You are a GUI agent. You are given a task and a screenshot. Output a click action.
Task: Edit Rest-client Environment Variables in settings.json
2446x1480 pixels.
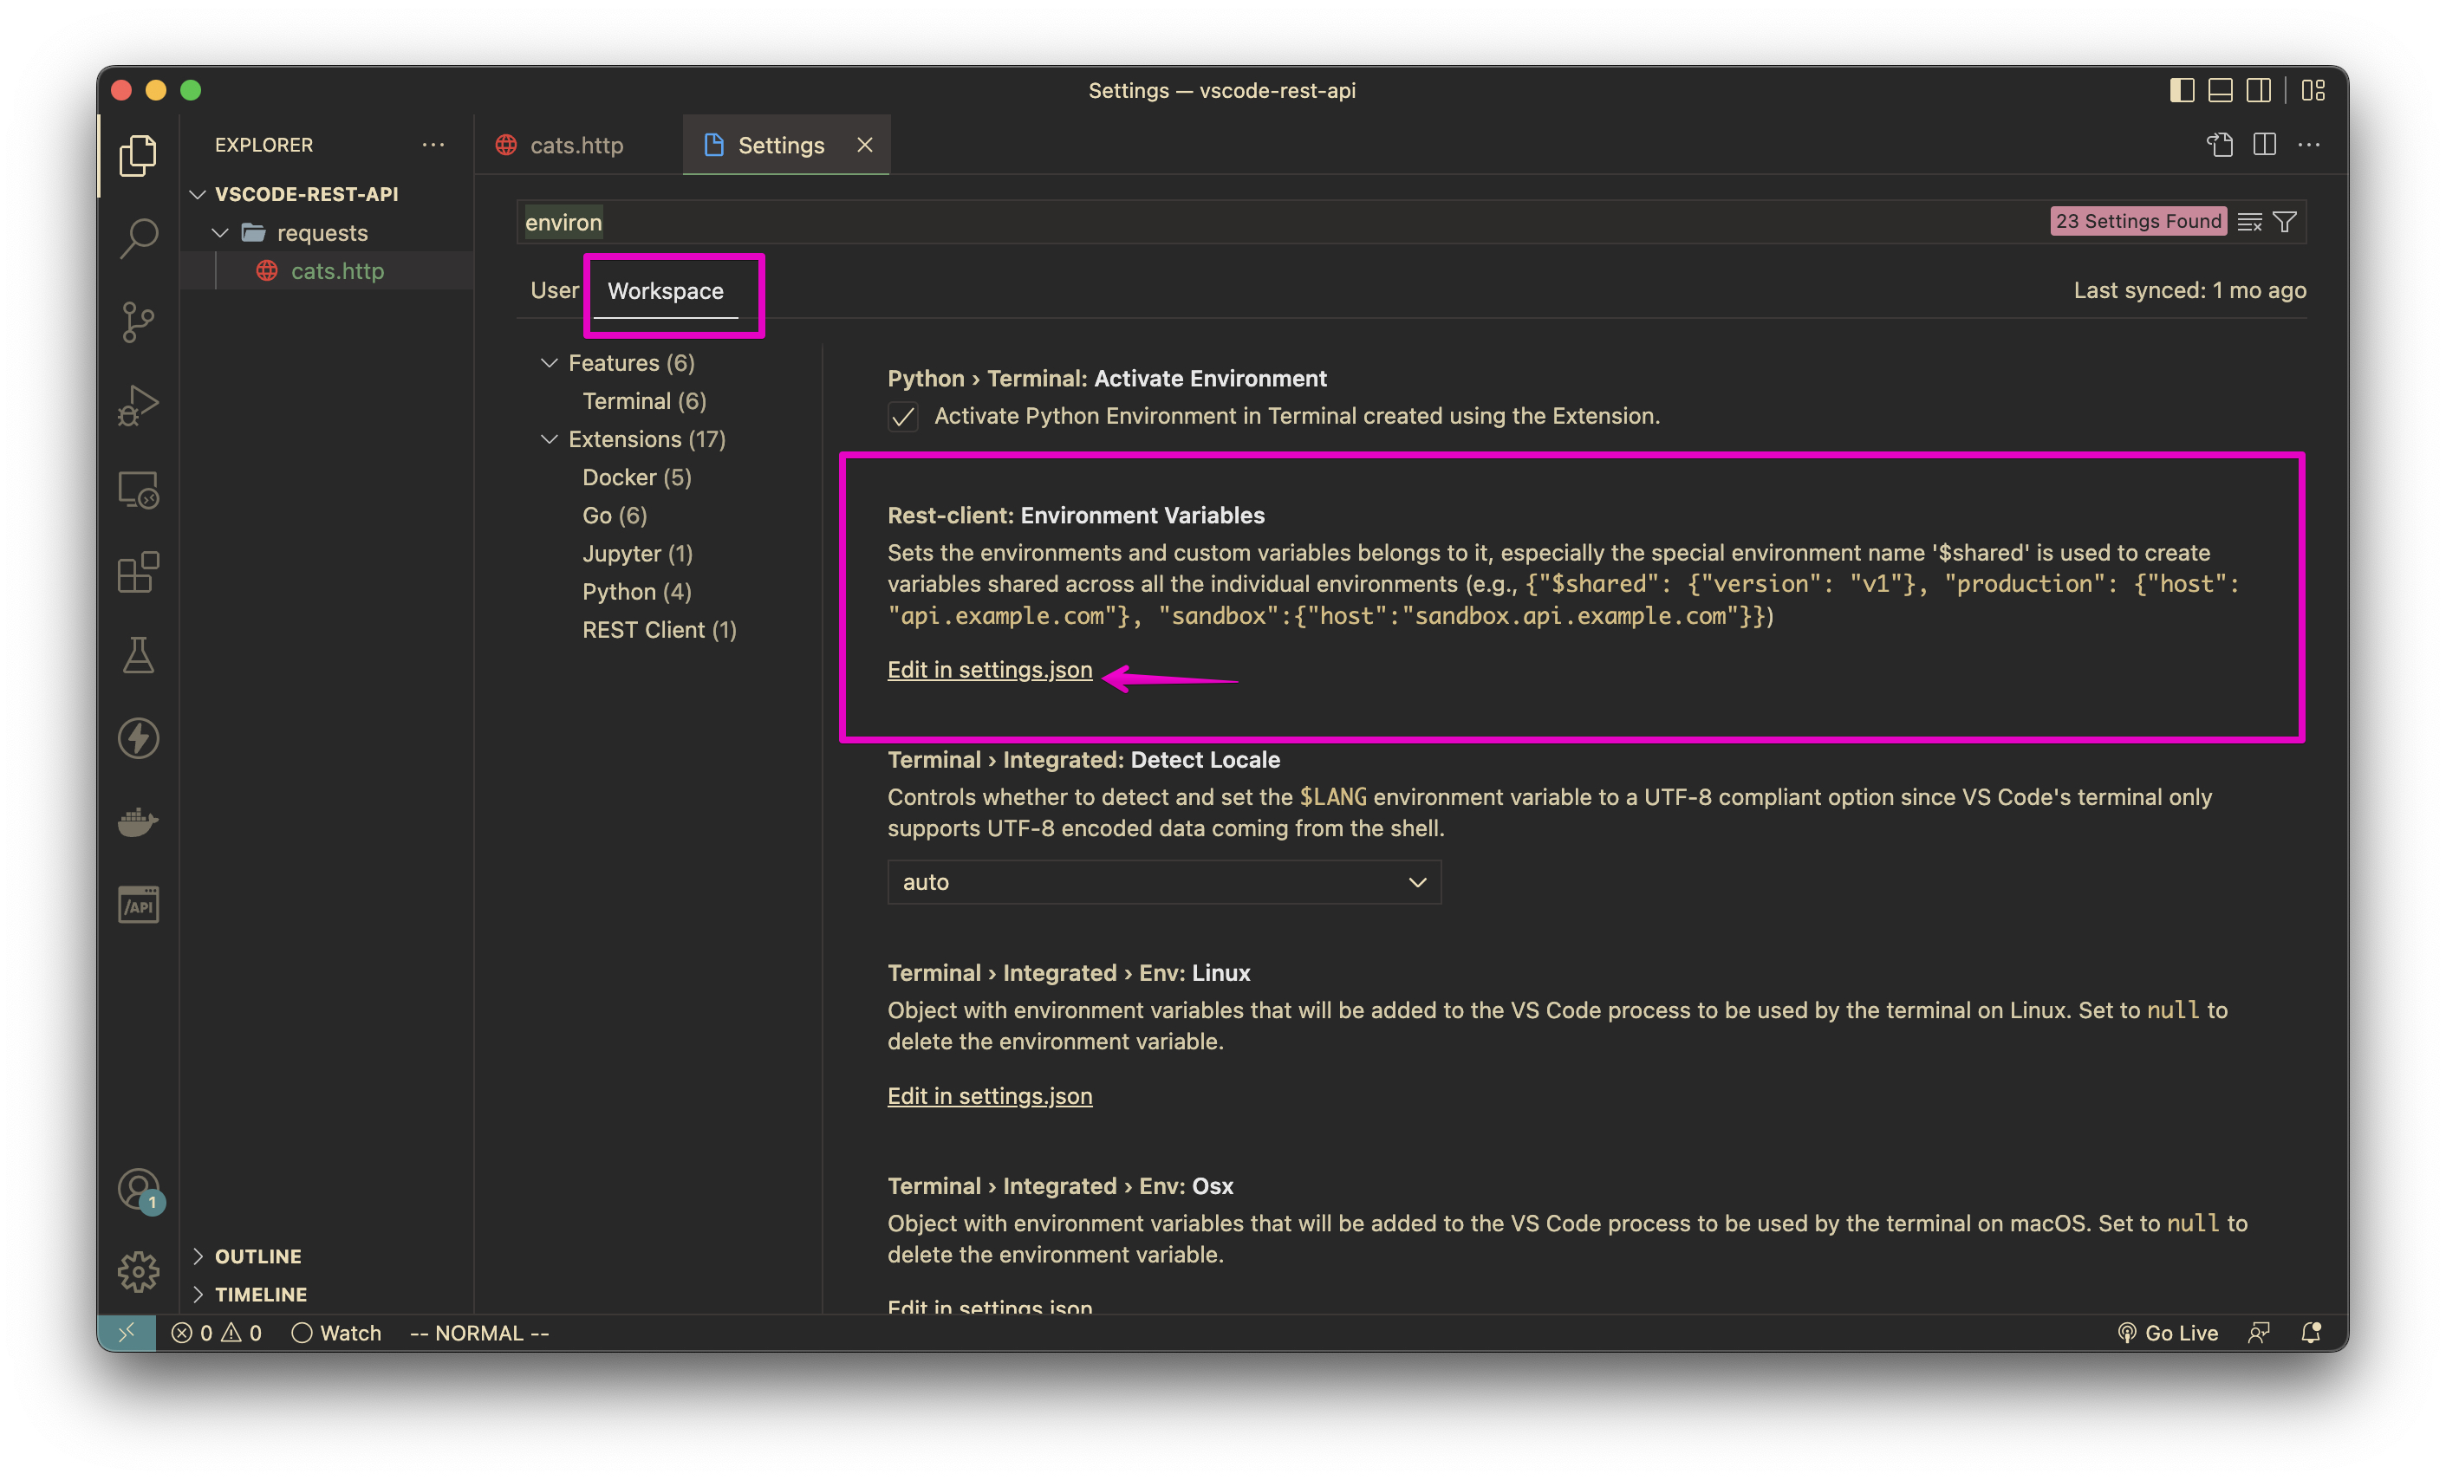(x=990, y=669)
